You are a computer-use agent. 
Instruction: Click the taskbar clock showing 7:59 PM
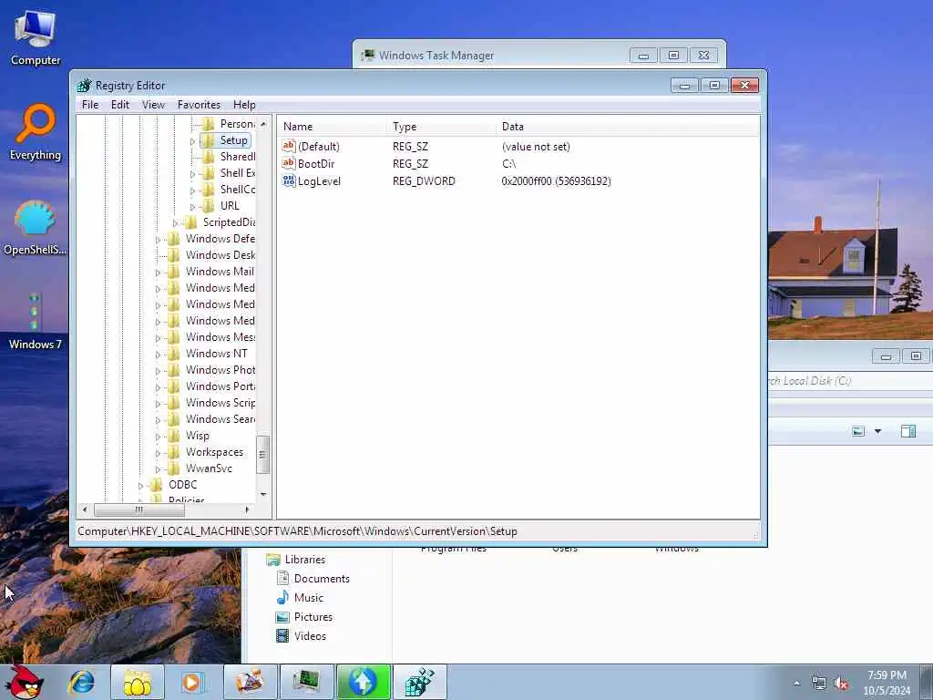pos(887,683)
